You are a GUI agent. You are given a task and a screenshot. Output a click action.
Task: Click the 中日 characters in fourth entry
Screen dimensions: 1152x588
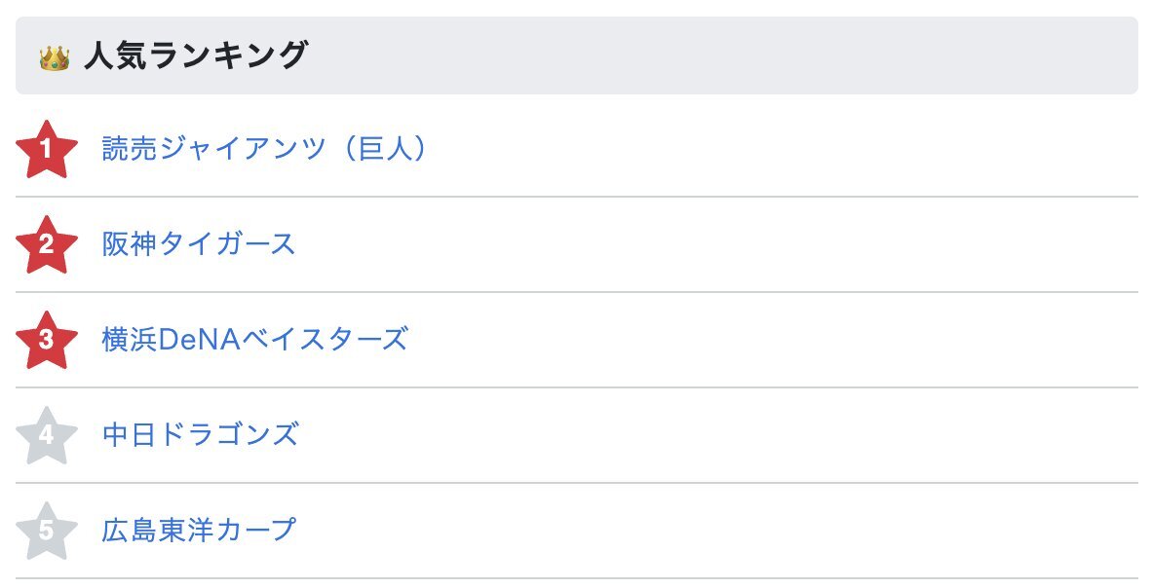(130, 434)
